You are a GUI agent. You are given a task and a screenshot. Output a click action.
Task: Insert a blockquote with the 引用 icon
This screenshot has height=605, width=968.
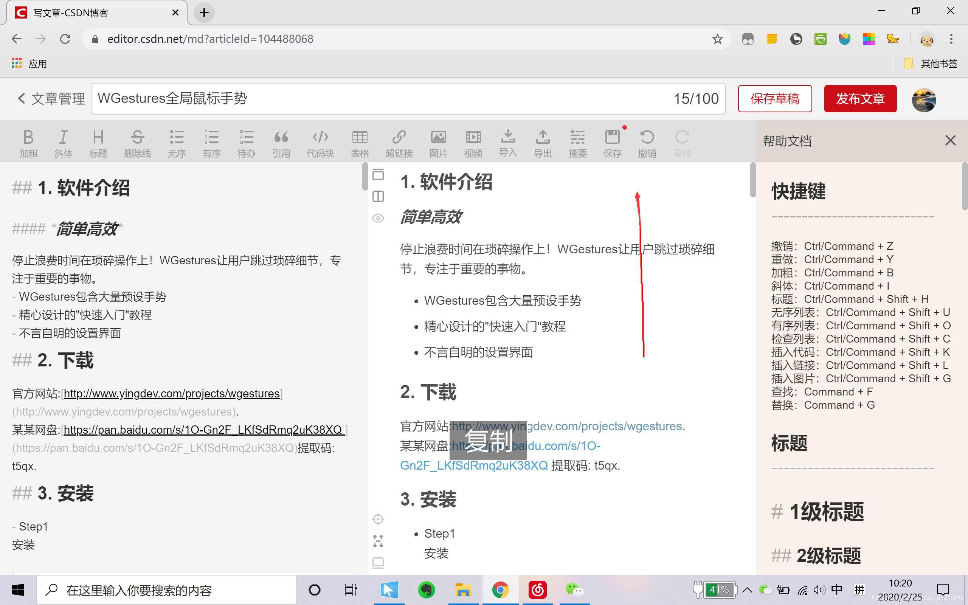coord(281,143)
